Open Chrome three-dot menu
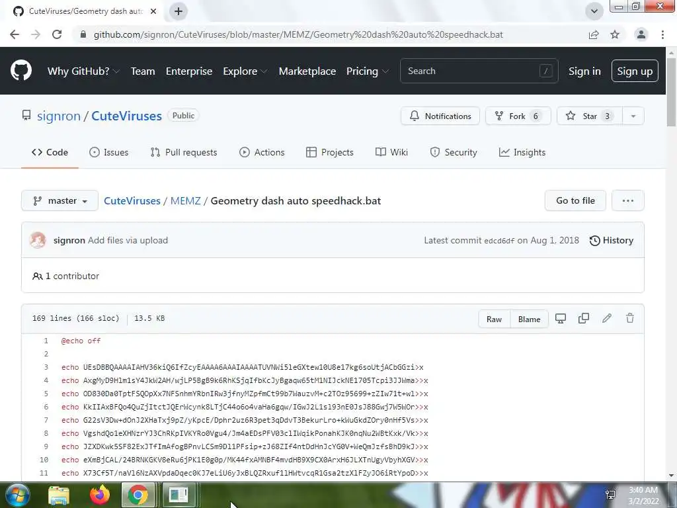This screenshot has height=508, width=677. click(662, 34)
